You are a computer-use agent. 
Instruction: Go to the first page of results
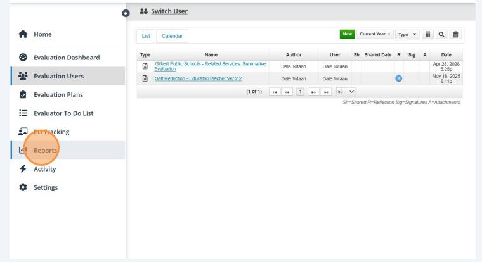275,92
